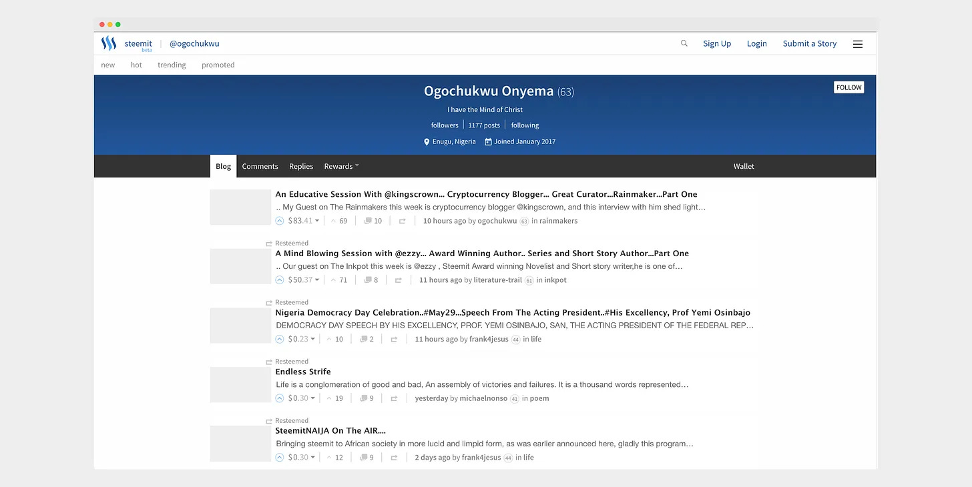Click the location pin icon by Enugu
The image size is (972, 487).
(427, 141)
